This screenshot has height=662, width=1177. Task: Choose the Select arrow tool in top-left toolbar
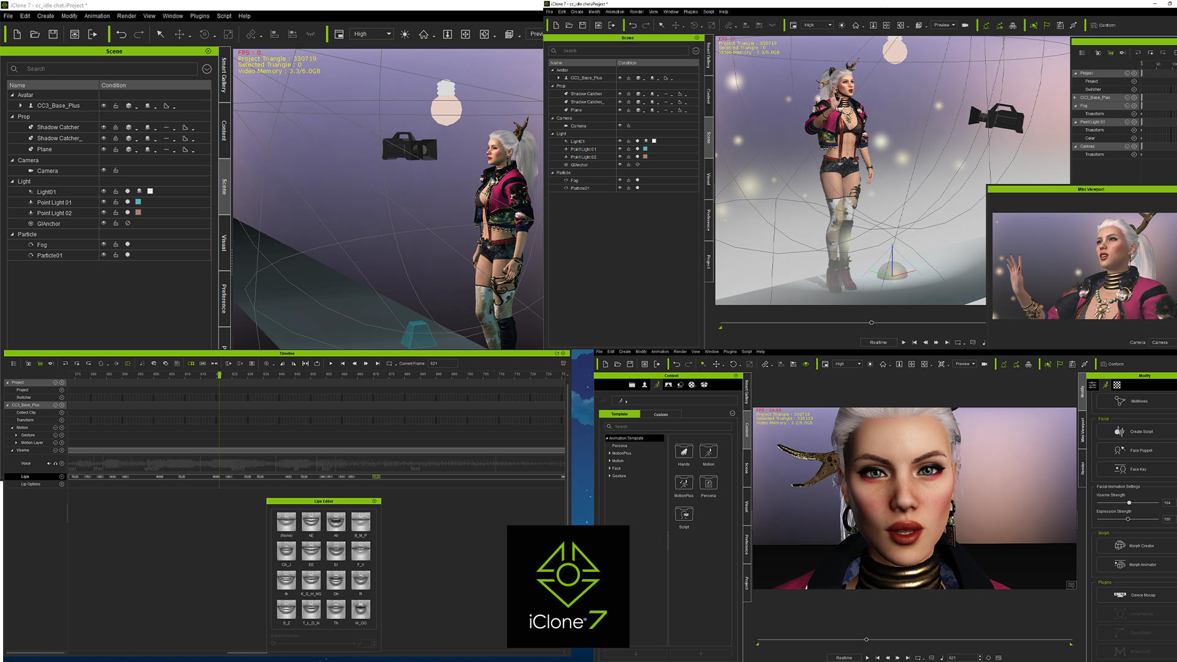click(x=161, y=34)
